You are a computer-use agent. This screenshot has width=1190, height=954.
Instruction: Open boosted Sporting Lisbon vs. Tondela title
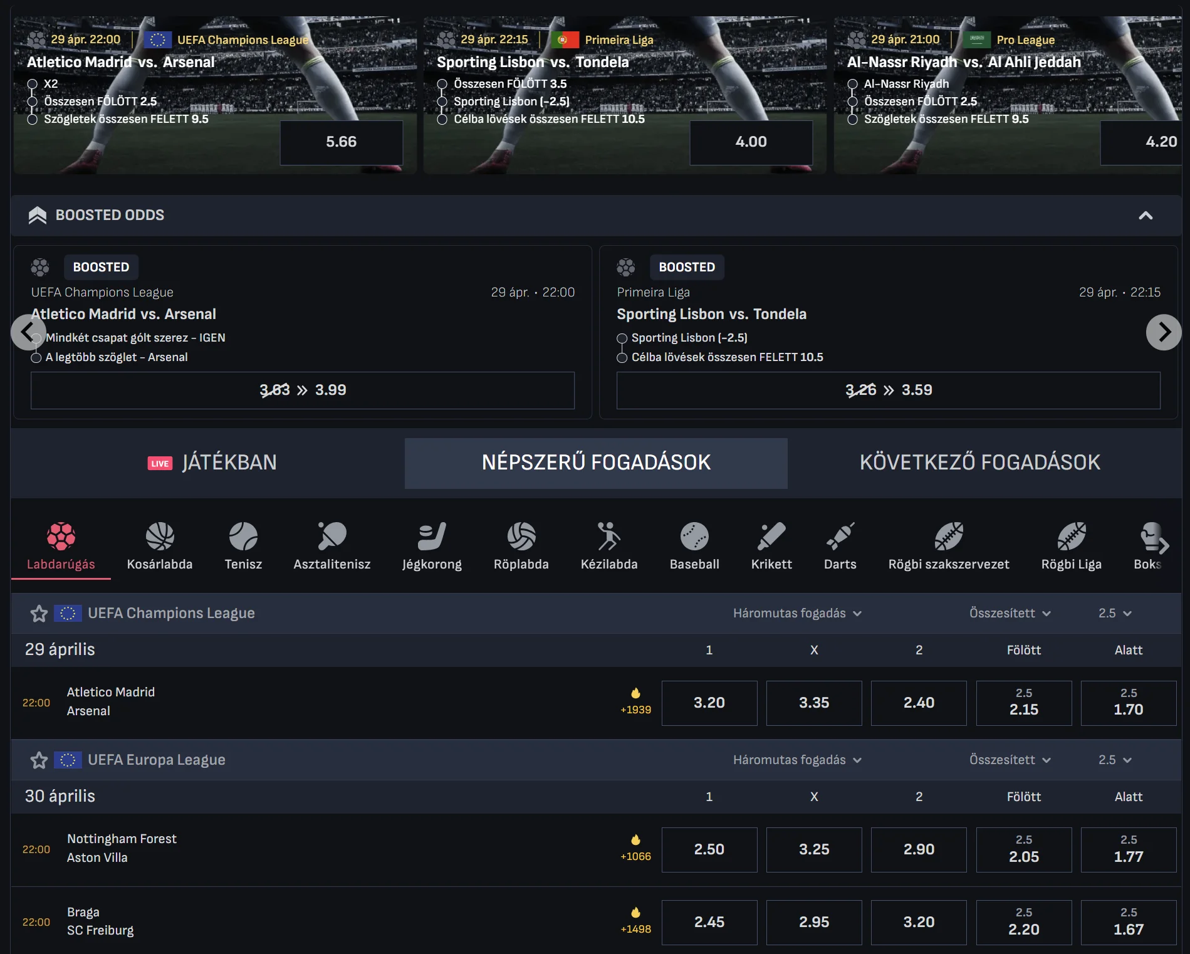(x=711, y=314)
